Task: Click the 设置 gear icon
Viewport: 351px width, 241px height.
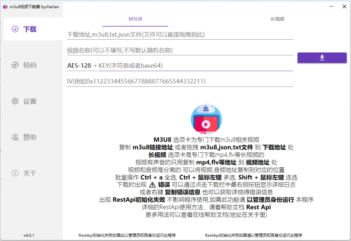Action: [15, 101]
